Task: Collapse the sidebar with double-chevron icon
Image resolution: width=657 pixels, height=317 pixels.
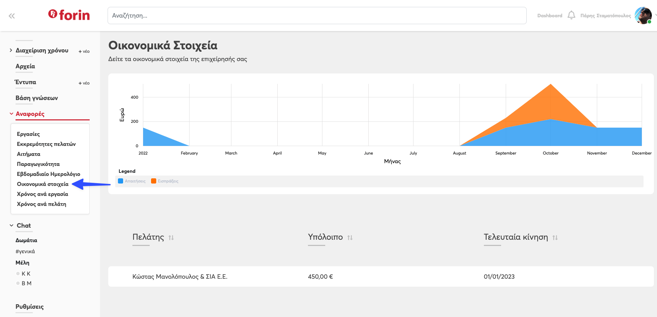Action: click(x=12, y=16)
